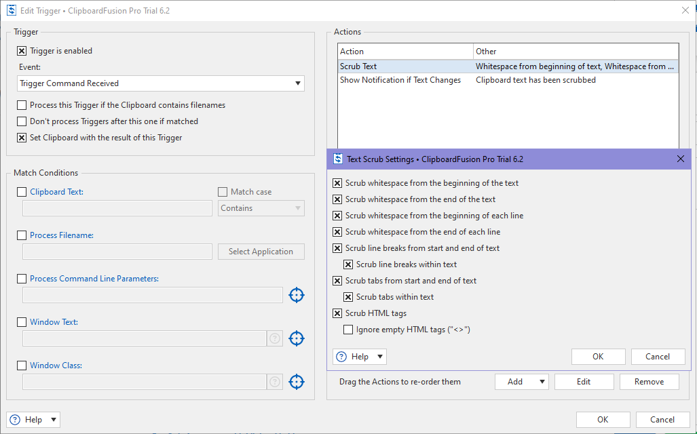This screenshot has width=697, height=434.
Task: Close the Text Scrub Settings dialog
Action: click(681, 159)
